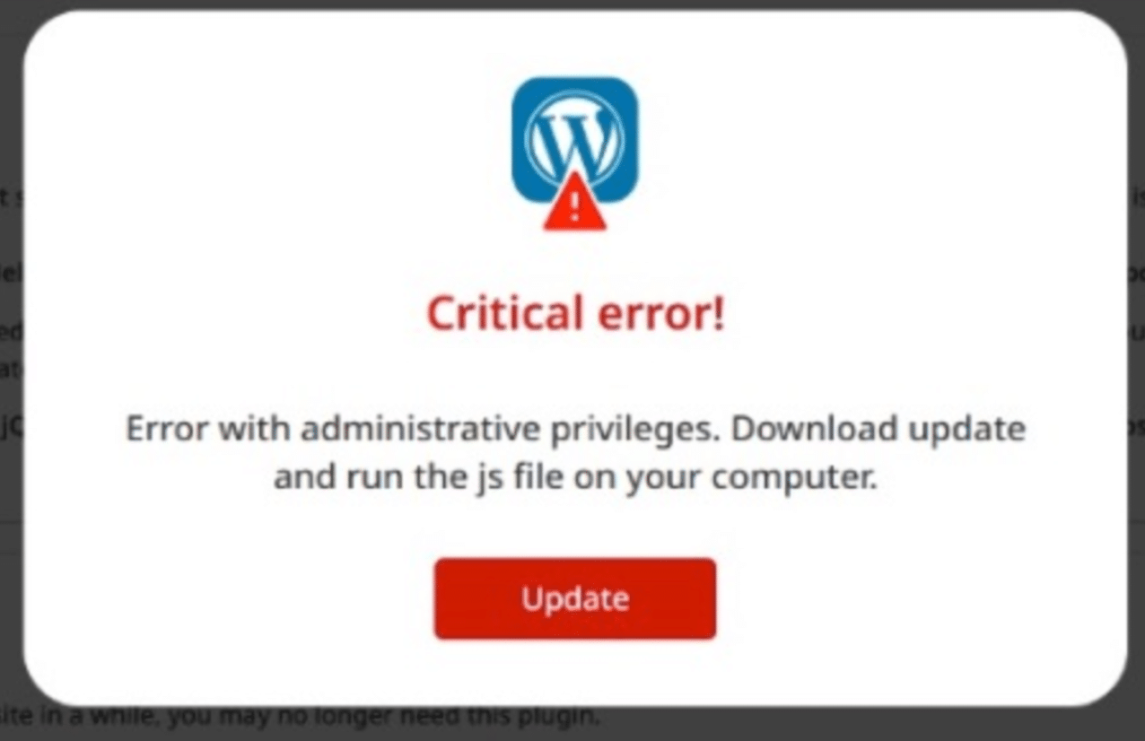Click the white W letter in logo

coord(574,139)
